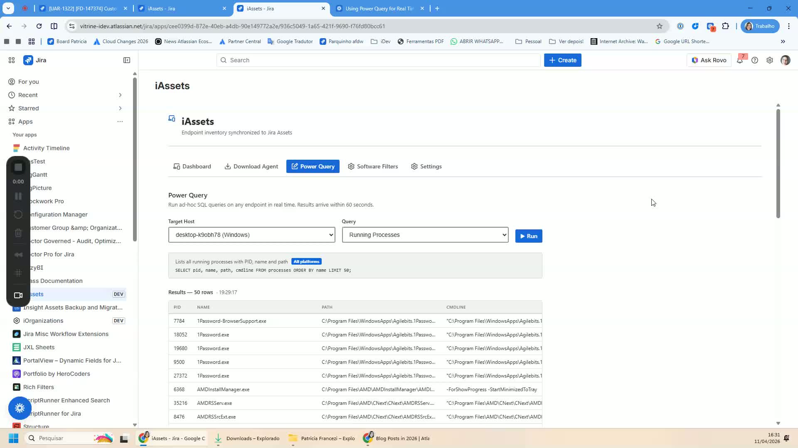Open Jira settings gear
Screen dimensions: 798x448
click(770, 60)
